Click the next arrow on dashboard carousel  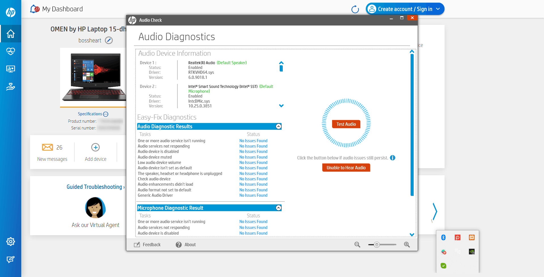pos(435,211)
